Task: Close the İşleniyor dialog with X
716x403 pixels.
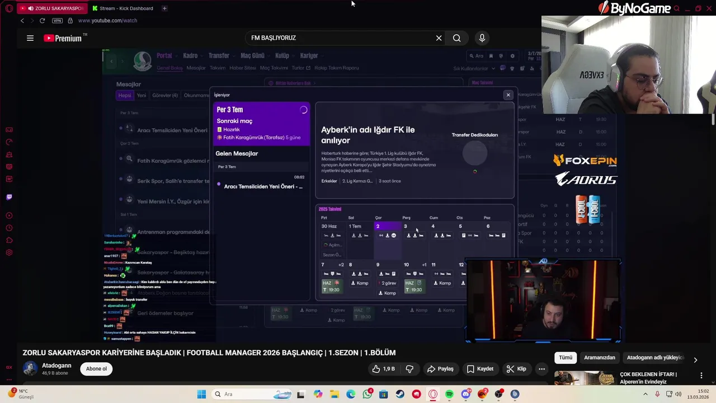Action: coord(508,95)
